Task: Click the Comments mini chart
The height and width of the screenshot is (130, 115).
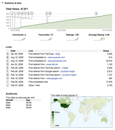Action: click(19, 39)
